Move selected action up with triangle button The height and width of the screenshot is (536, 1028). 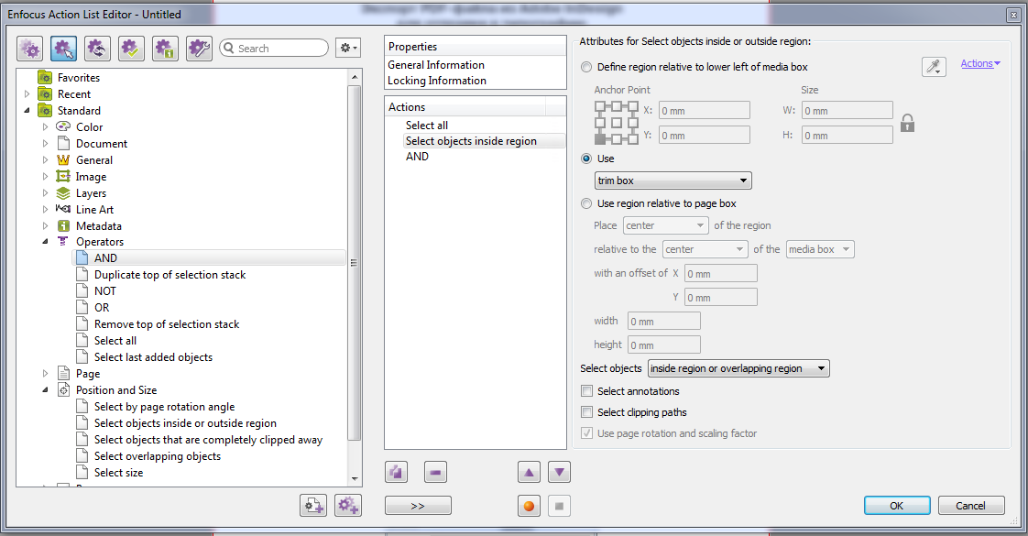(x=529, y=472)
